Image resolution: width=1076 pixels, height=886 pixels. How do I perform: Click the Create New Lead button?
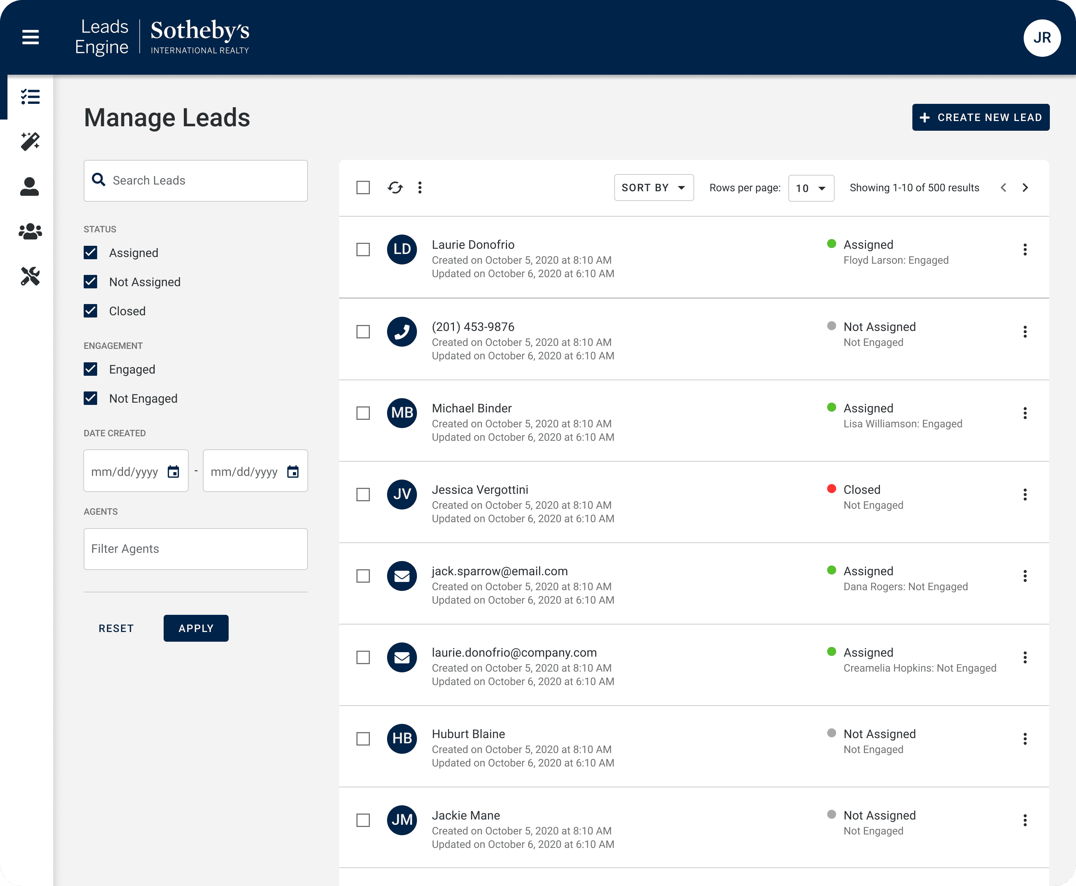pos(981,117)
